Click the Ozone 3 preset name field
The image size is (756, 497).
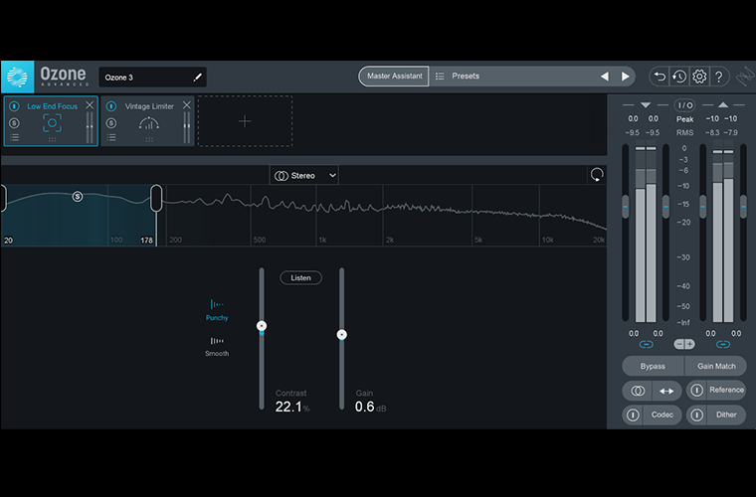[152, 78]
